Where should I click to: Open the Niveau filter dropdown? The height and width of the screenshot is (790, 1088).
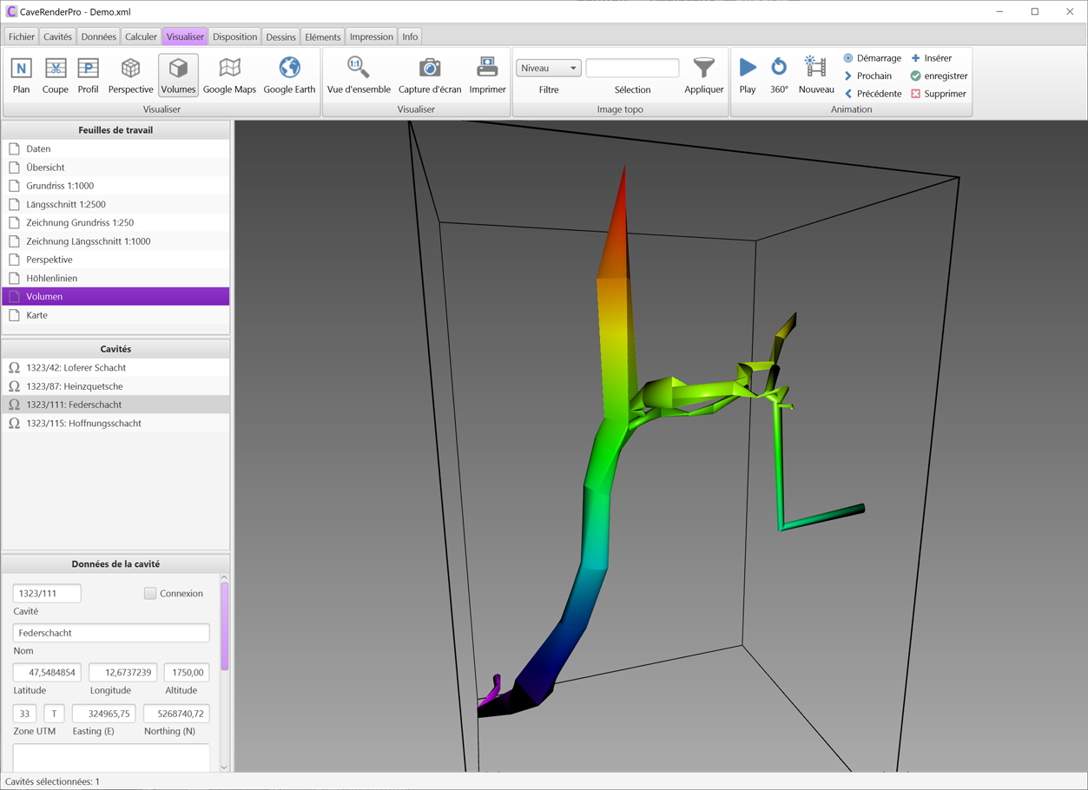(549, 68)
